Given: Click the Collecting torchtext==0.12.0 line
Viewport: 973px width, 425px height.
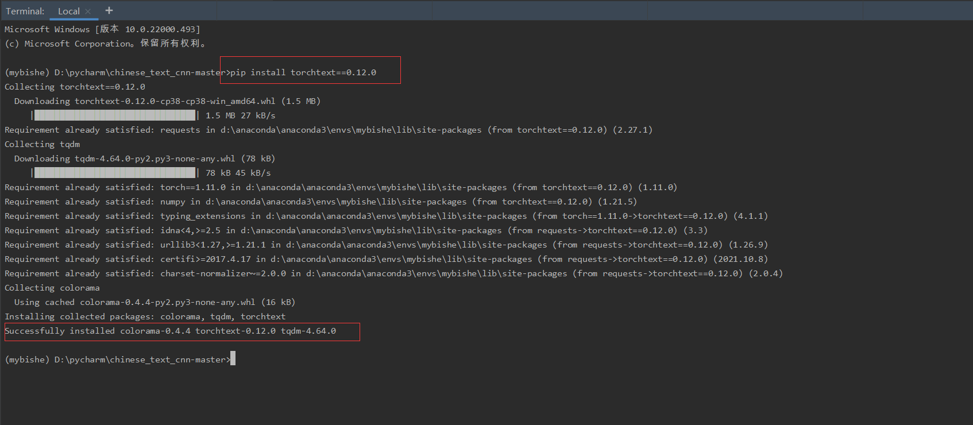Looking at the screenshot, I should 75,87.
